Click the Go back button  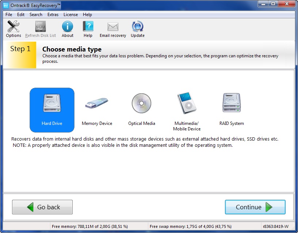[42, 207]
